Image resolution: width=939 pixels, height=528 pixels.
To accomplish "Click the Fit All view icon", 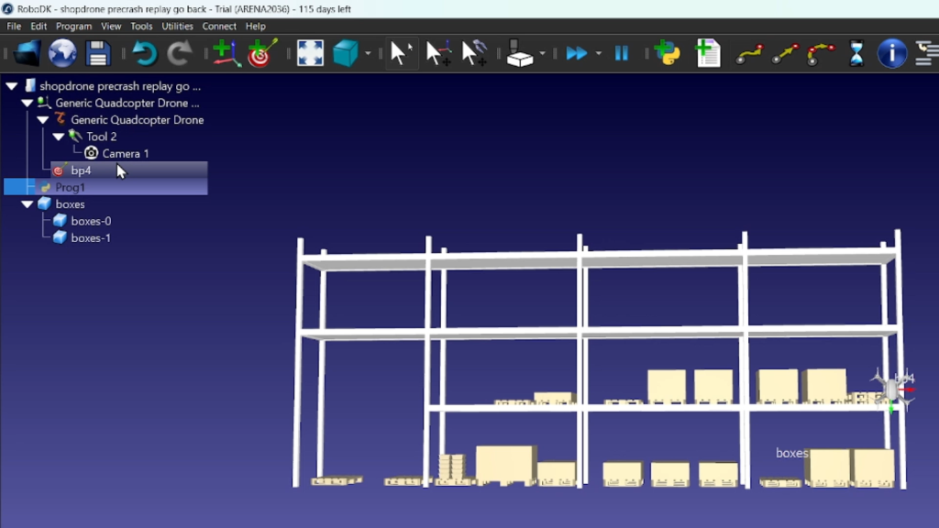I will tap(310, 53).
